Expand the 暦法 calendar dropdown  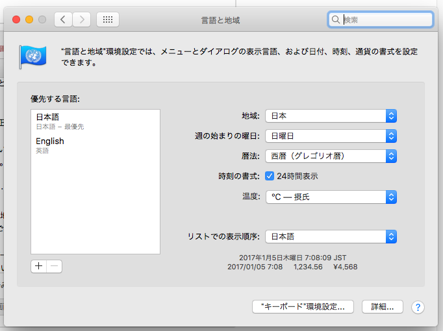tap(331, 156)
